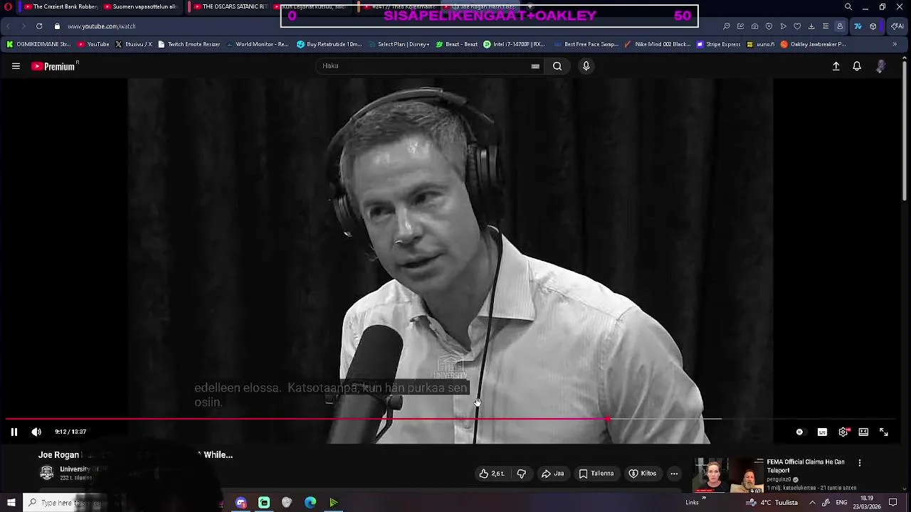Open the green arrow app on taskbar

tap(333, 503)
